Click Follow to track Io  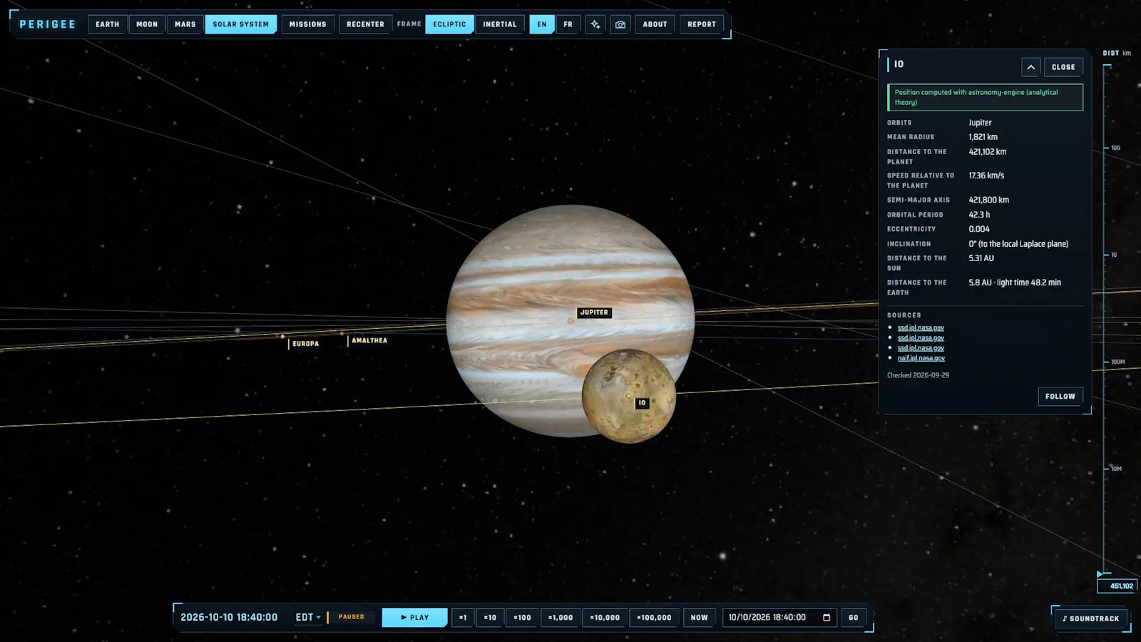click(1060, 397)
